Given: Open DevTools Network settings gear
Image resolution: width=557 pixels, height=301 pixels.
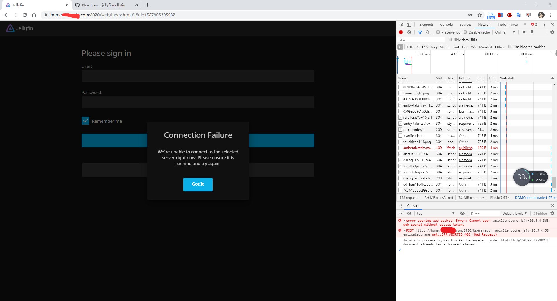Looking at the screenshot, I should 552,32.
